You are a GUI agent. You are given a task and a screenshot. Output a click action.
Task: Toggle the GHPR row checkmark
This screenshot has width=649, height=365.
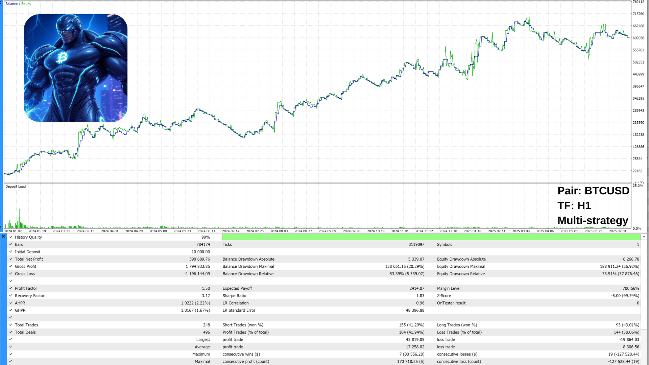(x=11, y=310)
